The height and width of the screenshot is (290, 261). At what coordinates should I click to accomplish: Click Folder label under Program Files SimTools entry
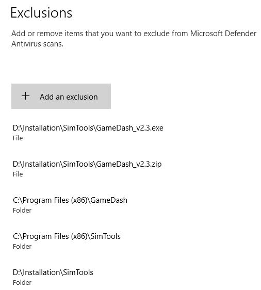(22, 246)
